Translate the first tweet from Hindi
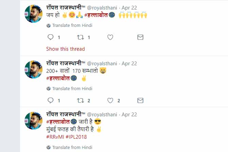This screenshot has width=228, height=152. (x=72, y=26)
